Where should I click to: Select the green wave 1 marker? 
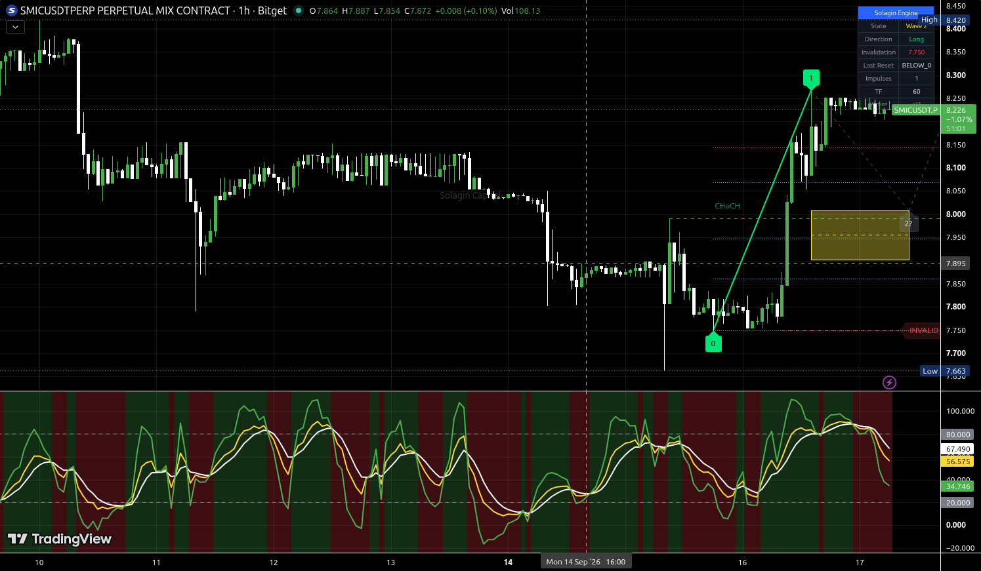811,79
